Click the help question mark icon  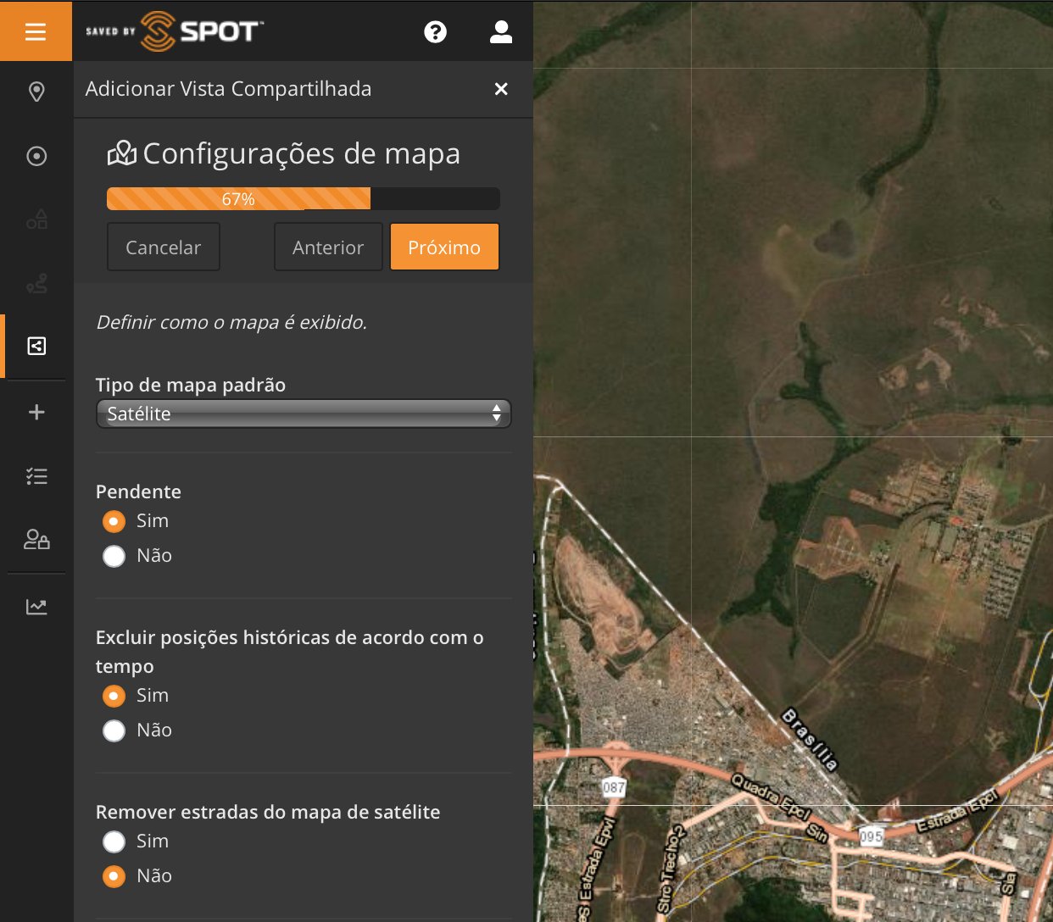click(435, 32)
